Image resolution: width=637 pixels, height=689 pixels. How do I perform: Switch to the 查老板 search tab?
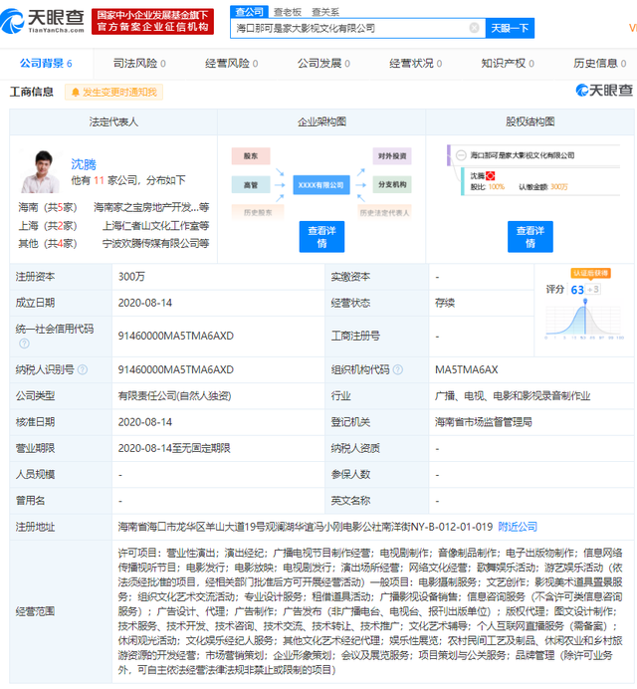pyautogui.click(x=287, y=11)
